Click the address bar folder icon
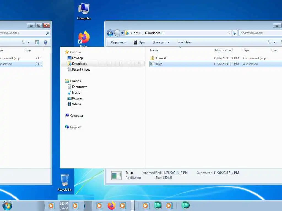282x211 pixels. point(127,33)
